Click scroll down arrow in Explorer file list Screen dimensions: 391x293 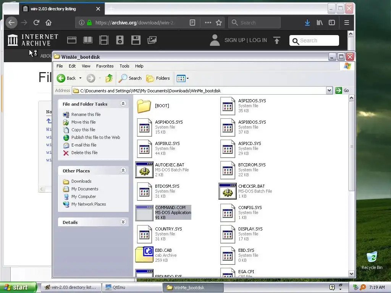352,274
